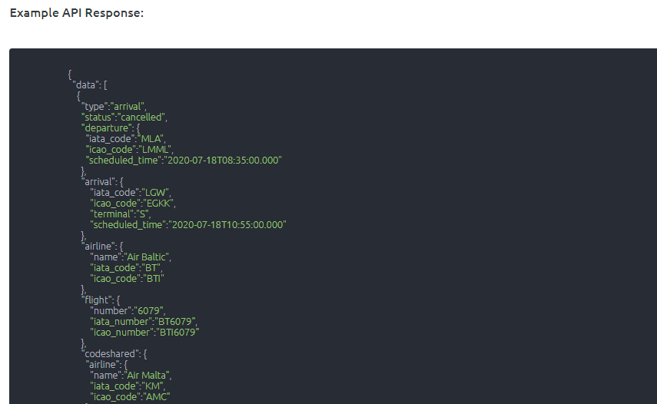Click the "status":"cancelled" line
Image resolution: width=657 pixels, height=404 pixels.
[x=124, y=118]
